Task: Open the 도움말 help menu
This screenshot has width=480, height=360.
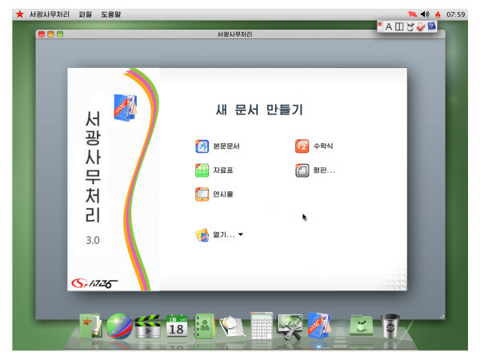Action: [x=111, y=14]
